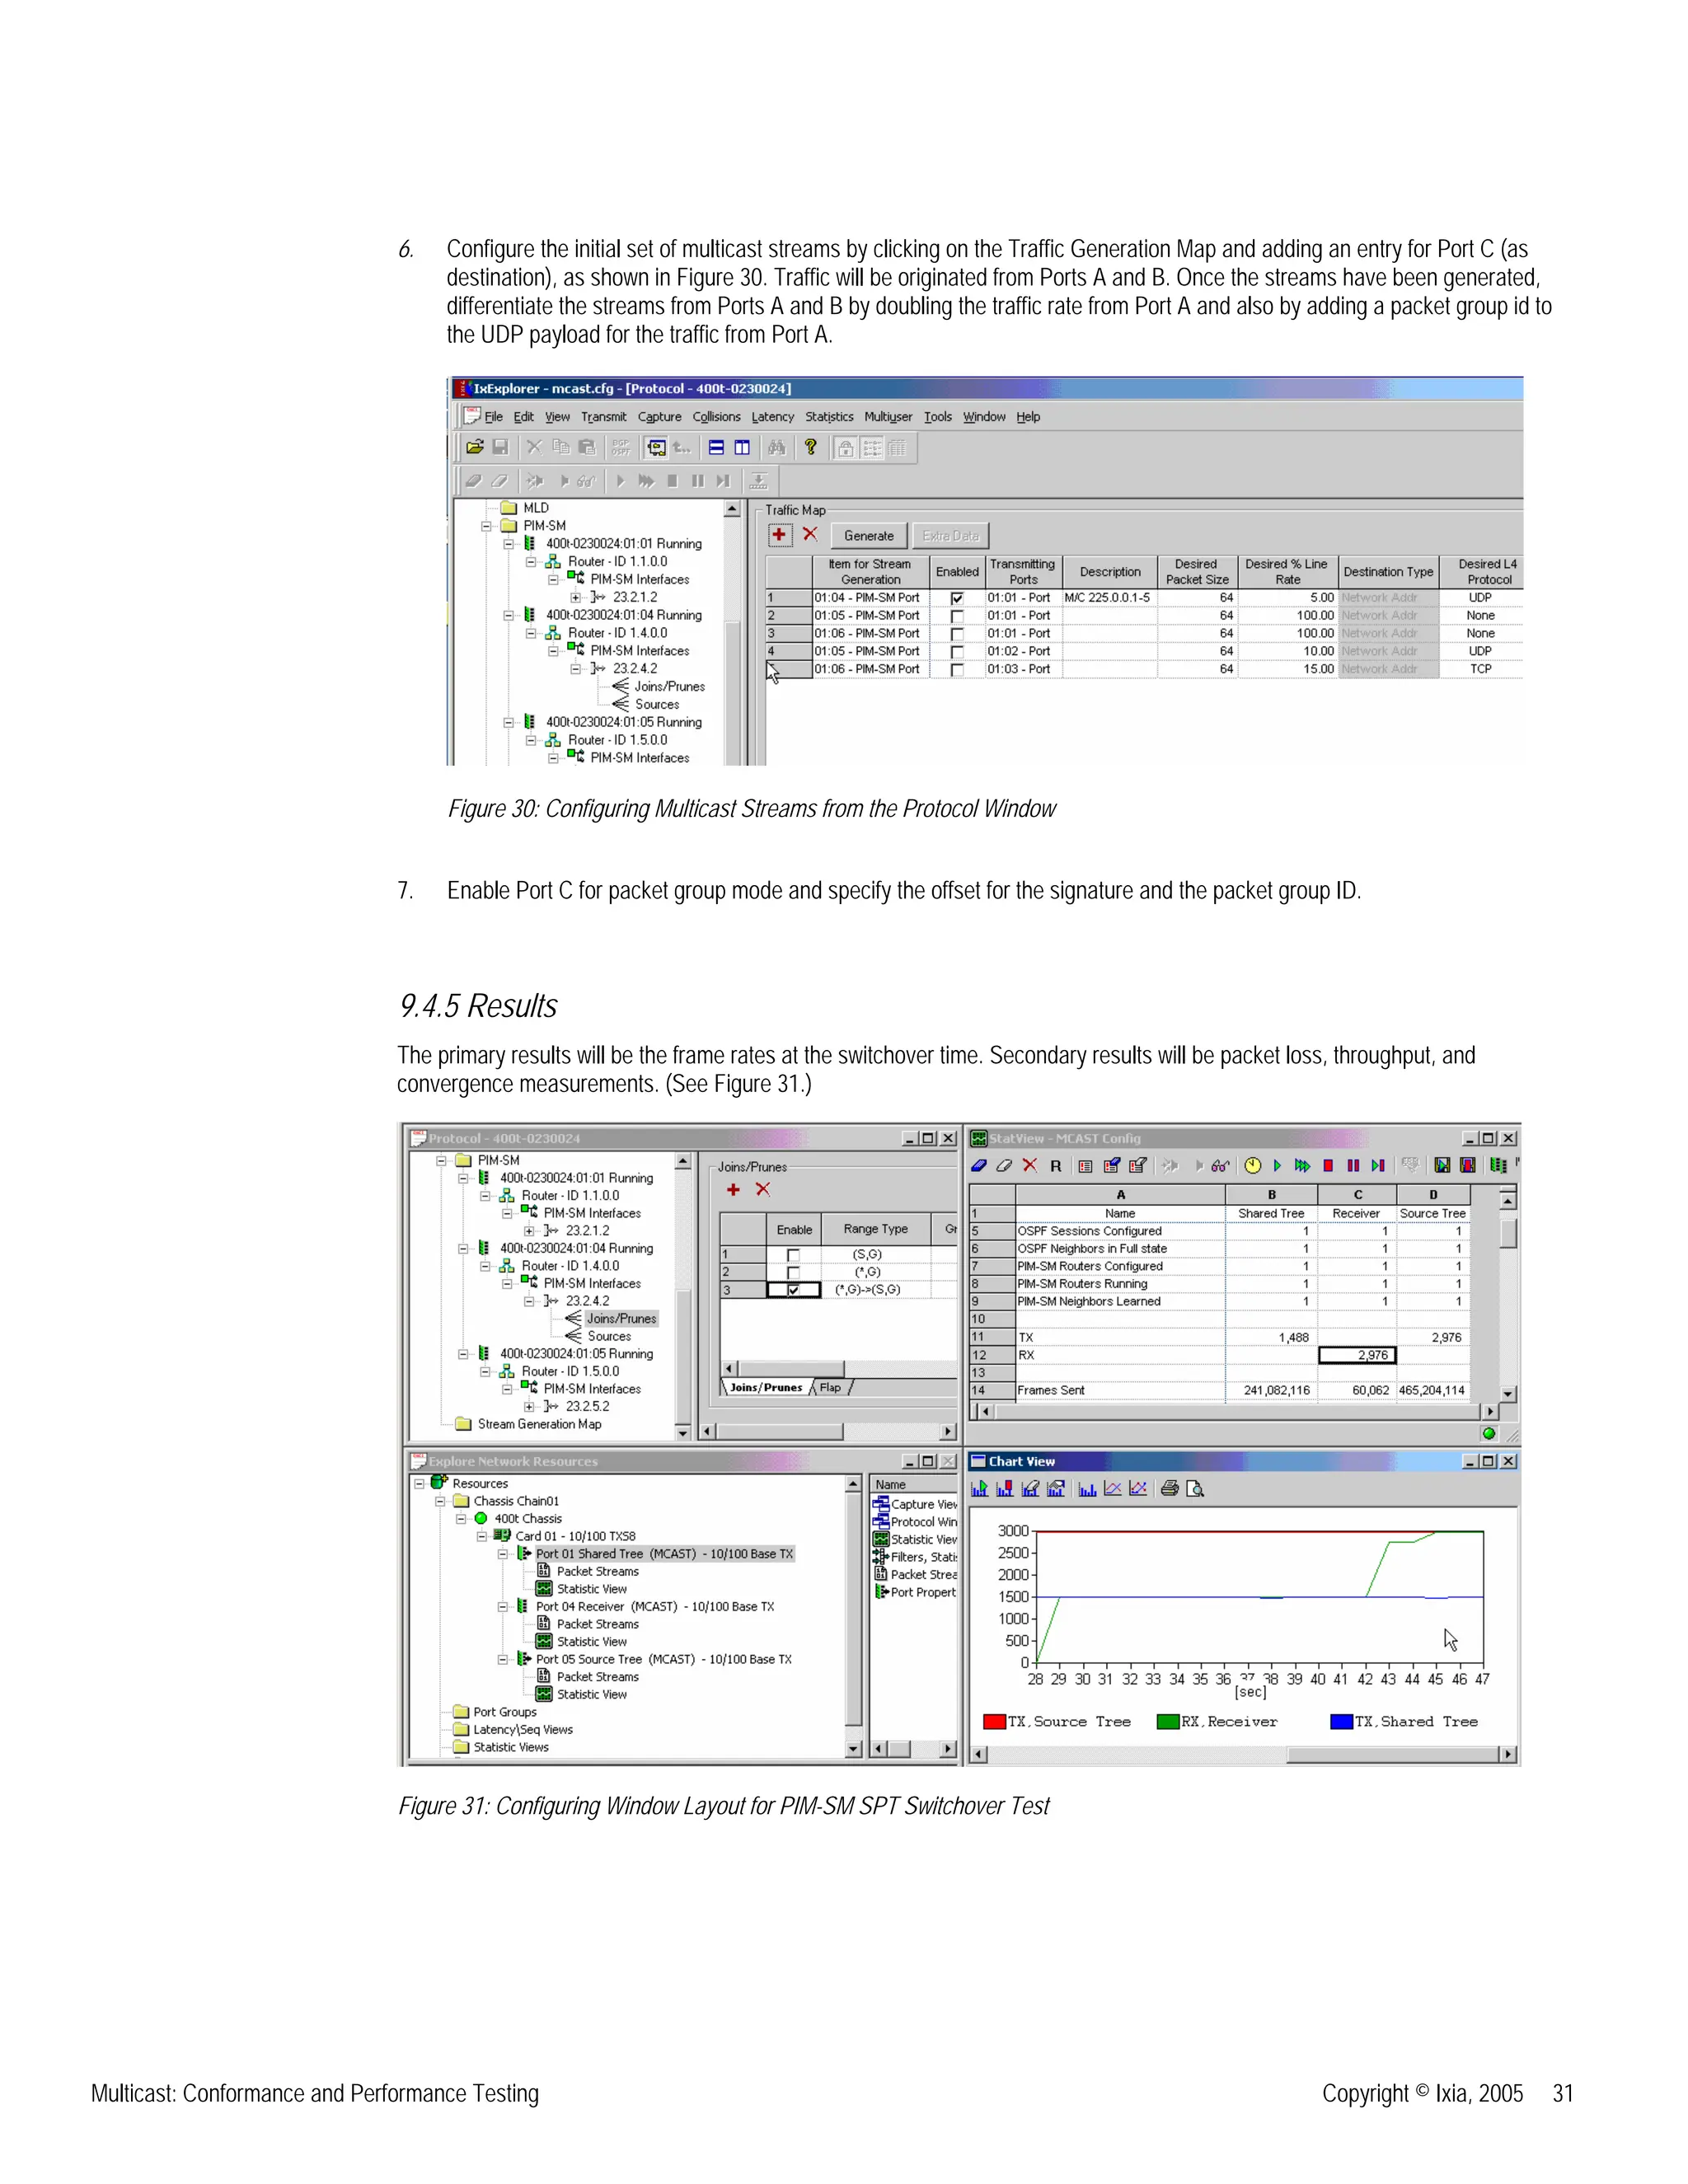Expand 23.2.5.2 in Protocol window tree
This screenshot has width=1688, height=2184.
pyautogui.click(x=529, y=1406)
